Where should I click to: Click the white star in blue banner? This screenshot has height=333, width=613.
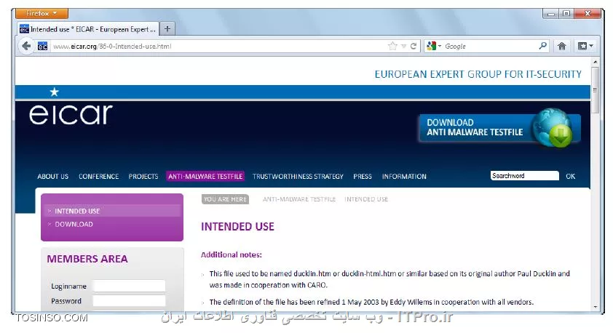coord(54,92)
